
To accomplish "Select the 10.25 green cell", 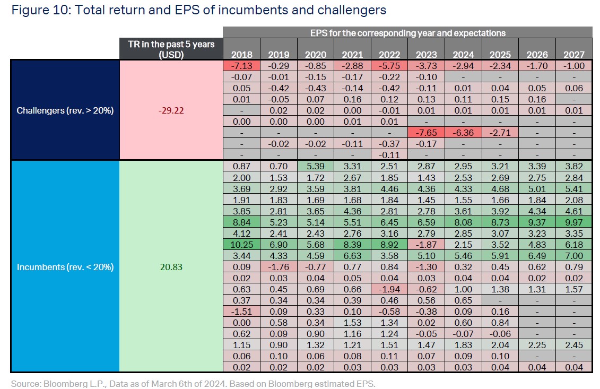I will pyautogui.click(x=242, y=244).
